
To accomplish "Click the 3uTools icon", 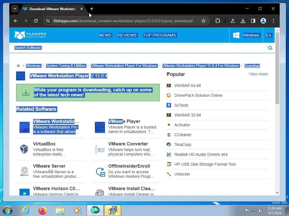I will [169, 105].
